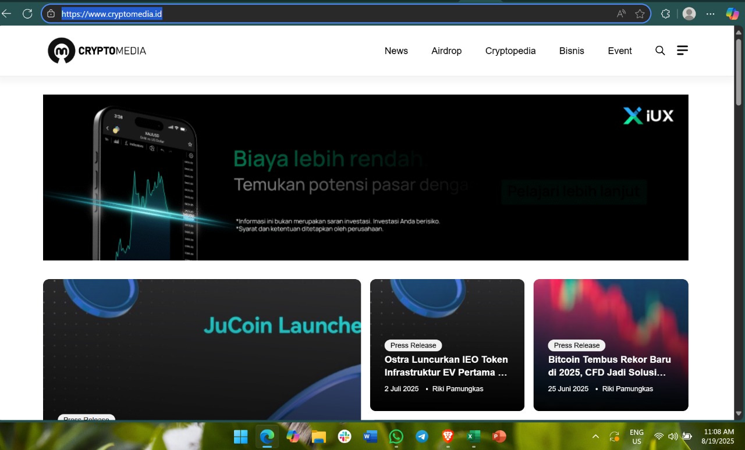Screen dimensions: 745x450
Task: Refresh the page with reload icon
Action: click(x=27, y=13)
